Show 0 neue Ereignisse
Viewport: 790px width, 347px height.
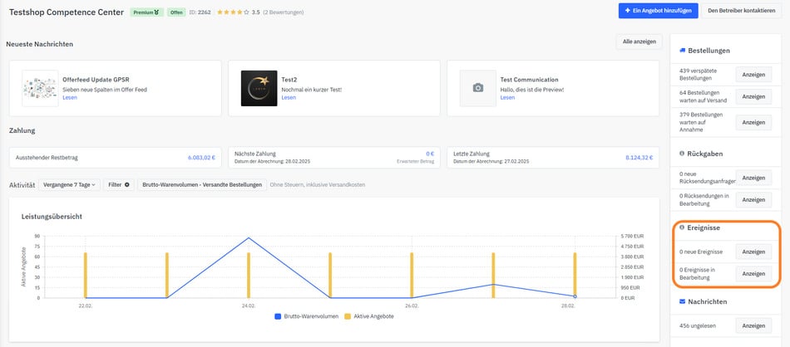pos(753,252)
